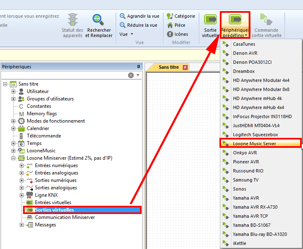Close the Sans titre tab
The width and height of the screenshot is (303, 249).
coord(185,67)
